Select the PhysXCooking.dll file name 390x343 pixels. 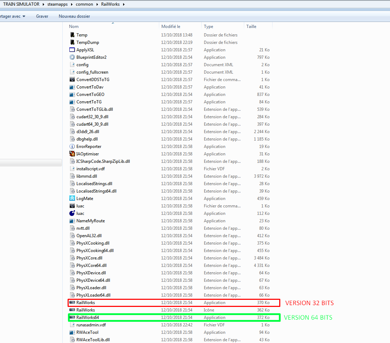coord(93,243)
